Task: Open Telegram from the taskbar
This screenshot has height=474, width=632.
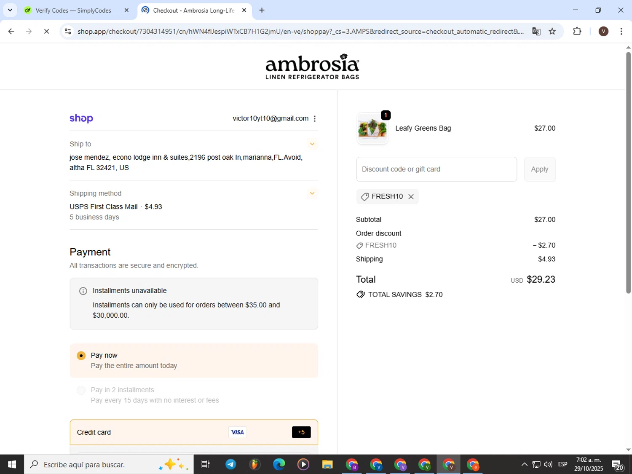Action: pyautogui.click(x=230, y=464)
